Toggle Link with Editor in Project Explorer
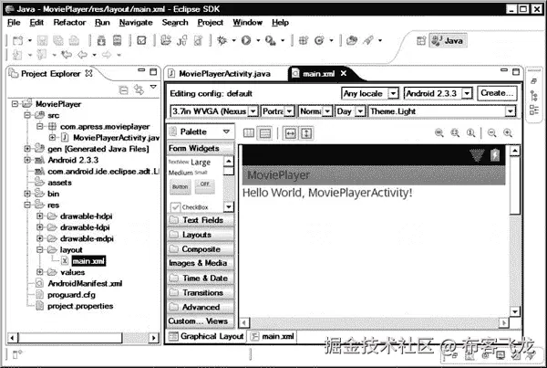 tap(139, 89)
